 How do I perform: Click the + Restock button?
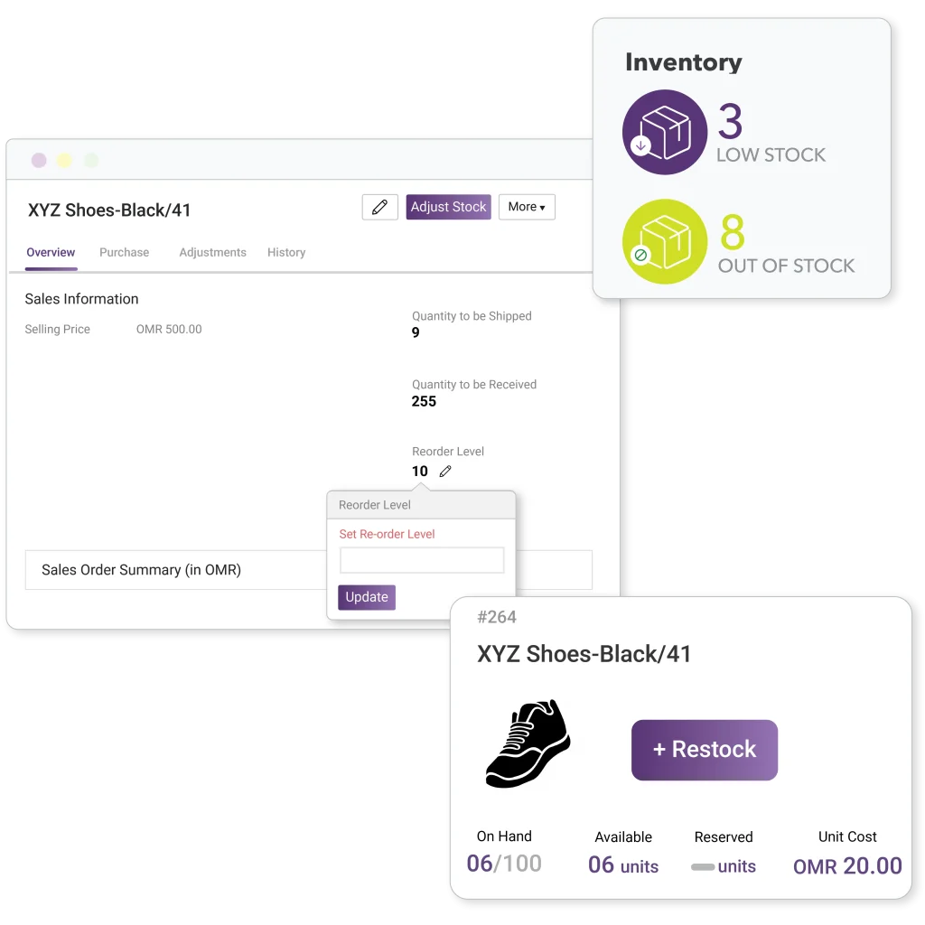704,750
